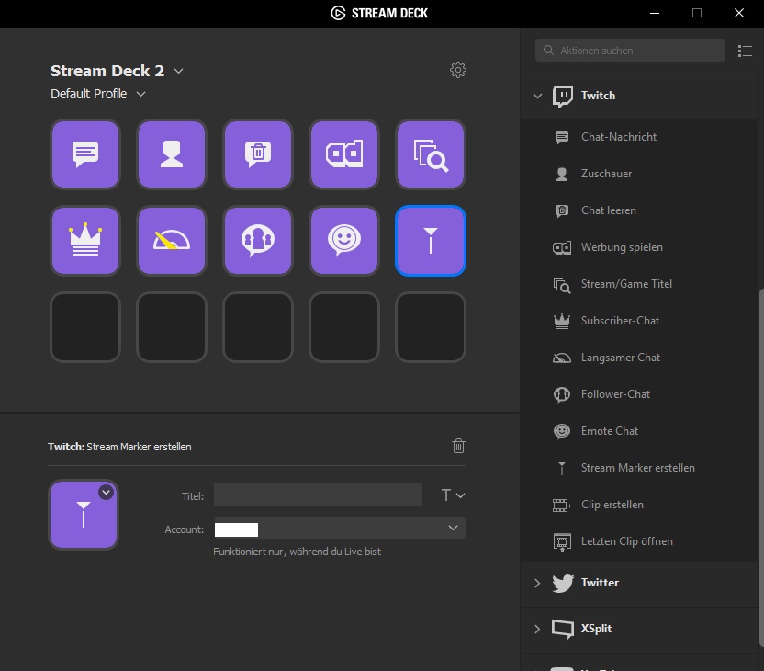Click the actions list vertical scrollbar
The image size is (764, 671).
point(761,468)
